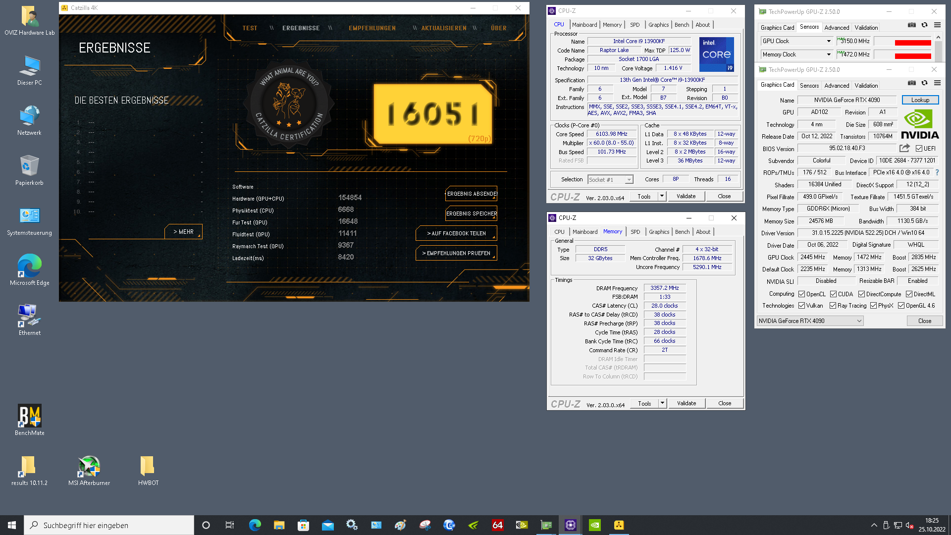Click the red 64 icon in the taskbar
This screenshot has height=535, width=951.
(x=498, y=525)
